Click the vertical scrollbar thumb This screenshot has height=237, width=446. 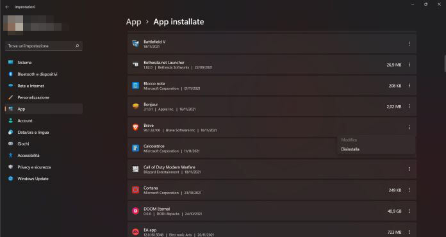[x=445, y=63]
